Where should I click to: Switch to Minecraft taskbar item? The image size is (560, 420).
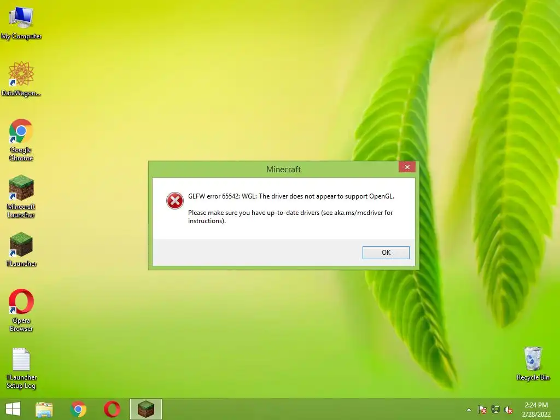(x=145, y=409)
